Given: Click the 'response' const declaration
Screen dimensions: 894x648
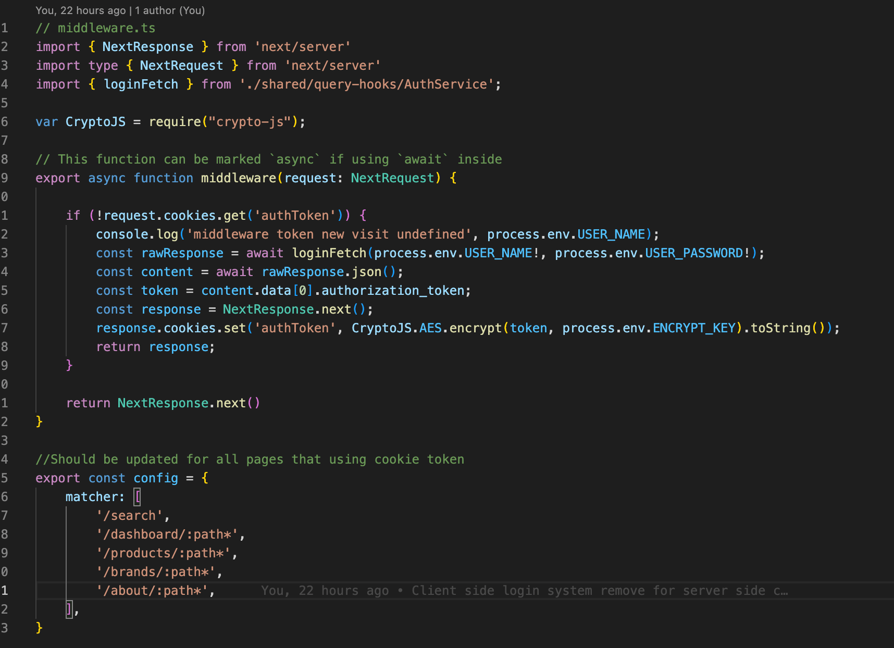Looking at the screenshot, I should pyautogui.click(x=171, y=309).
